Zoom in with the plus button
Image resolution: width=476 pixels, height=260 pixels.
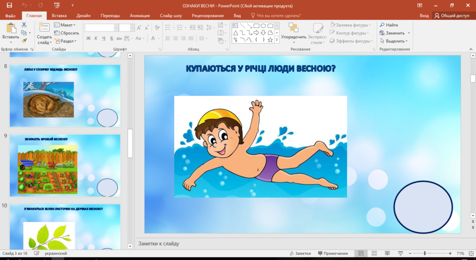(x=450, y=253)
